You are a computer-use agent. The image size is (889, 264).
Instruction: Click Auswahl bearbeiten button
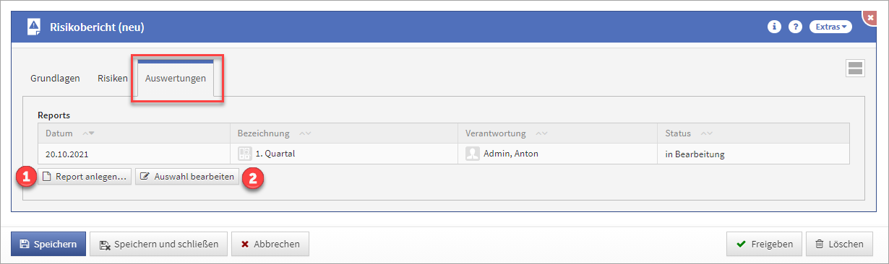point(187,177)
